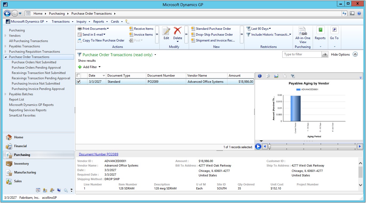Create a Drop-Ship Purchase Order
Screen dimensions: 366x203
pos(212,35)
